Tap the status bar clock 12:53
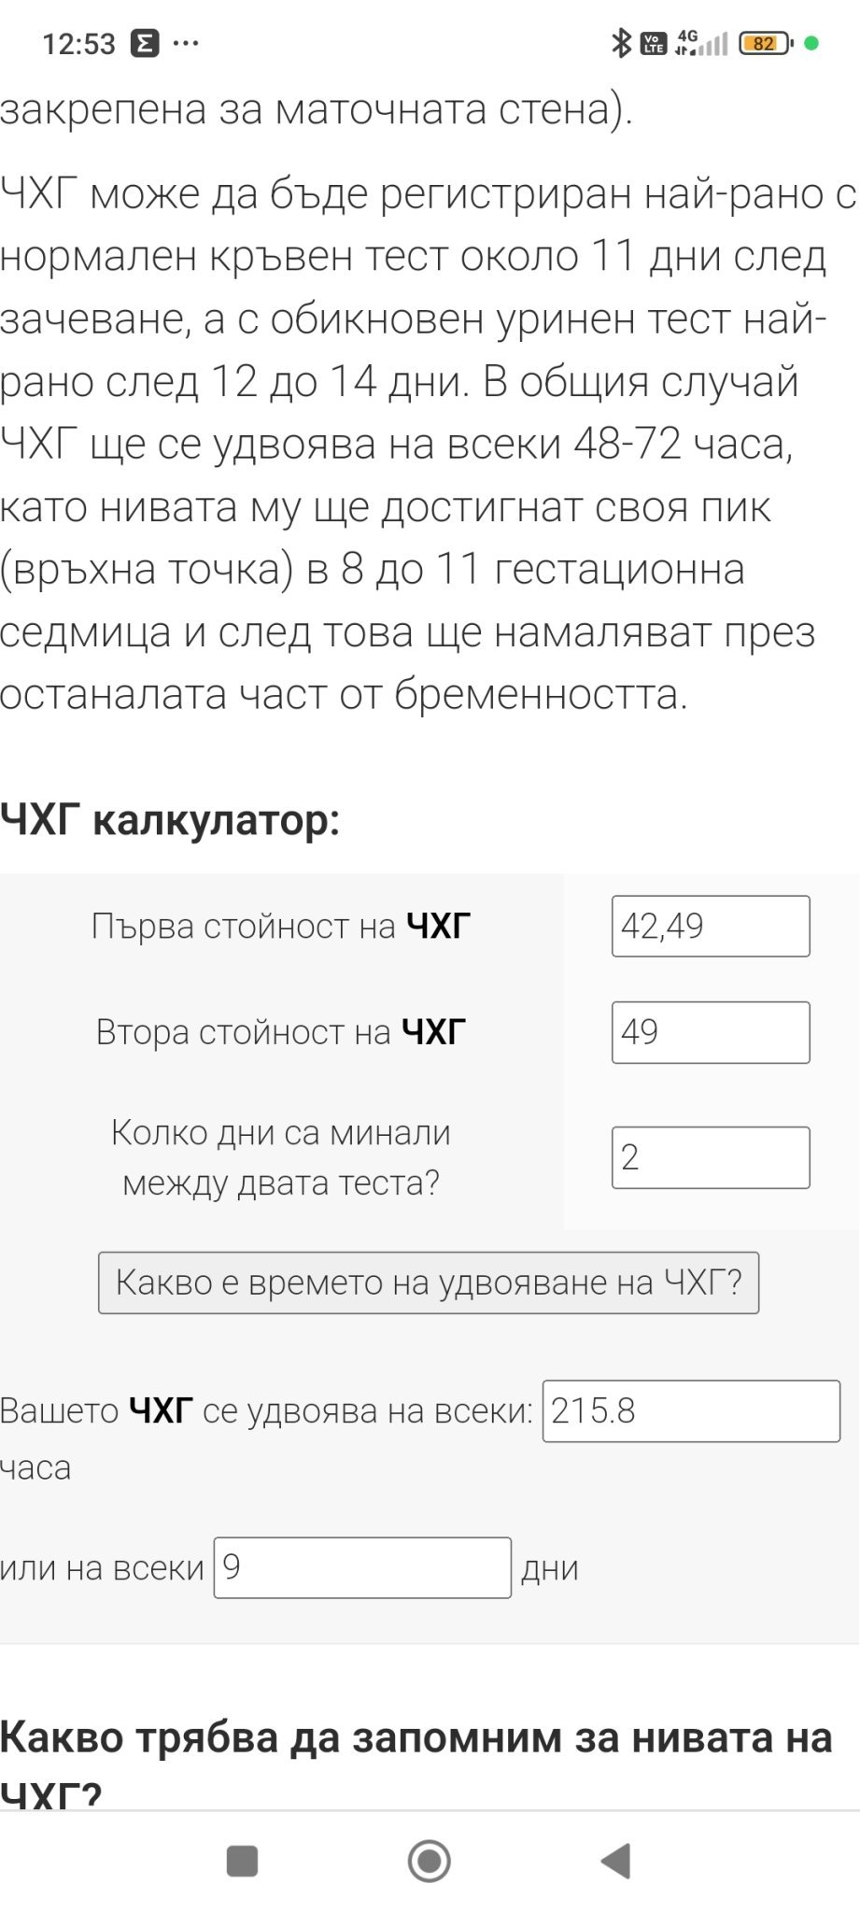Screen dimensions: 860x1913 [78, 43]
